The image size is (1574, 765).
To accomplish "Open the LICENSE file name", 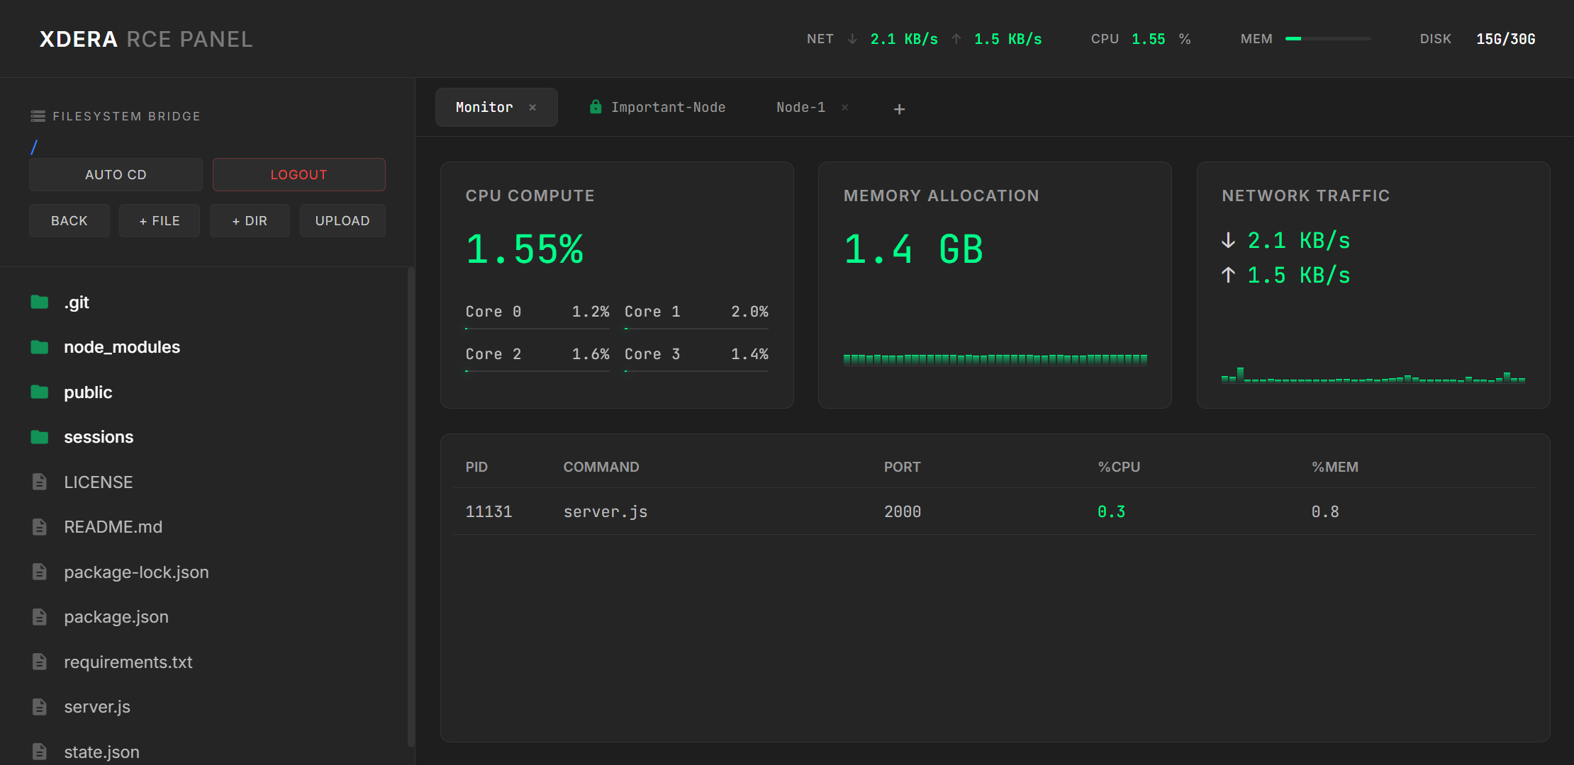I will 99,482.
